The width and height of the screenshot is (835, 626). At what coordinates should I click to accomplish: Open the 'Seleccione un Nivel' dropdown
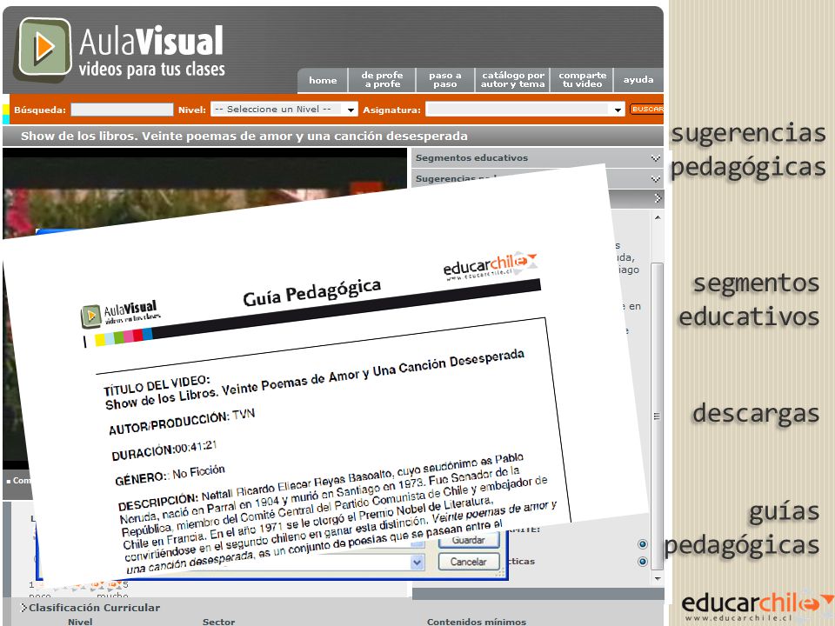pos(284,110)
